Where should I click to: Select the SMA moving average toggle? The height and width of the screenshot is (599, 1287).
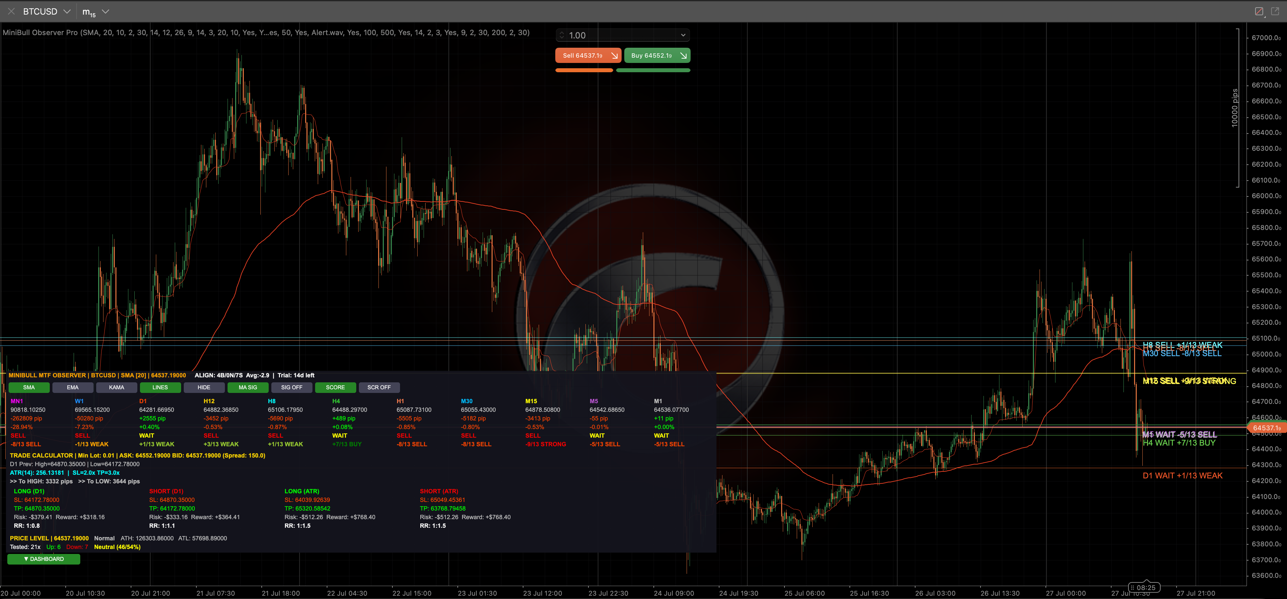click(x=29, y=387)
